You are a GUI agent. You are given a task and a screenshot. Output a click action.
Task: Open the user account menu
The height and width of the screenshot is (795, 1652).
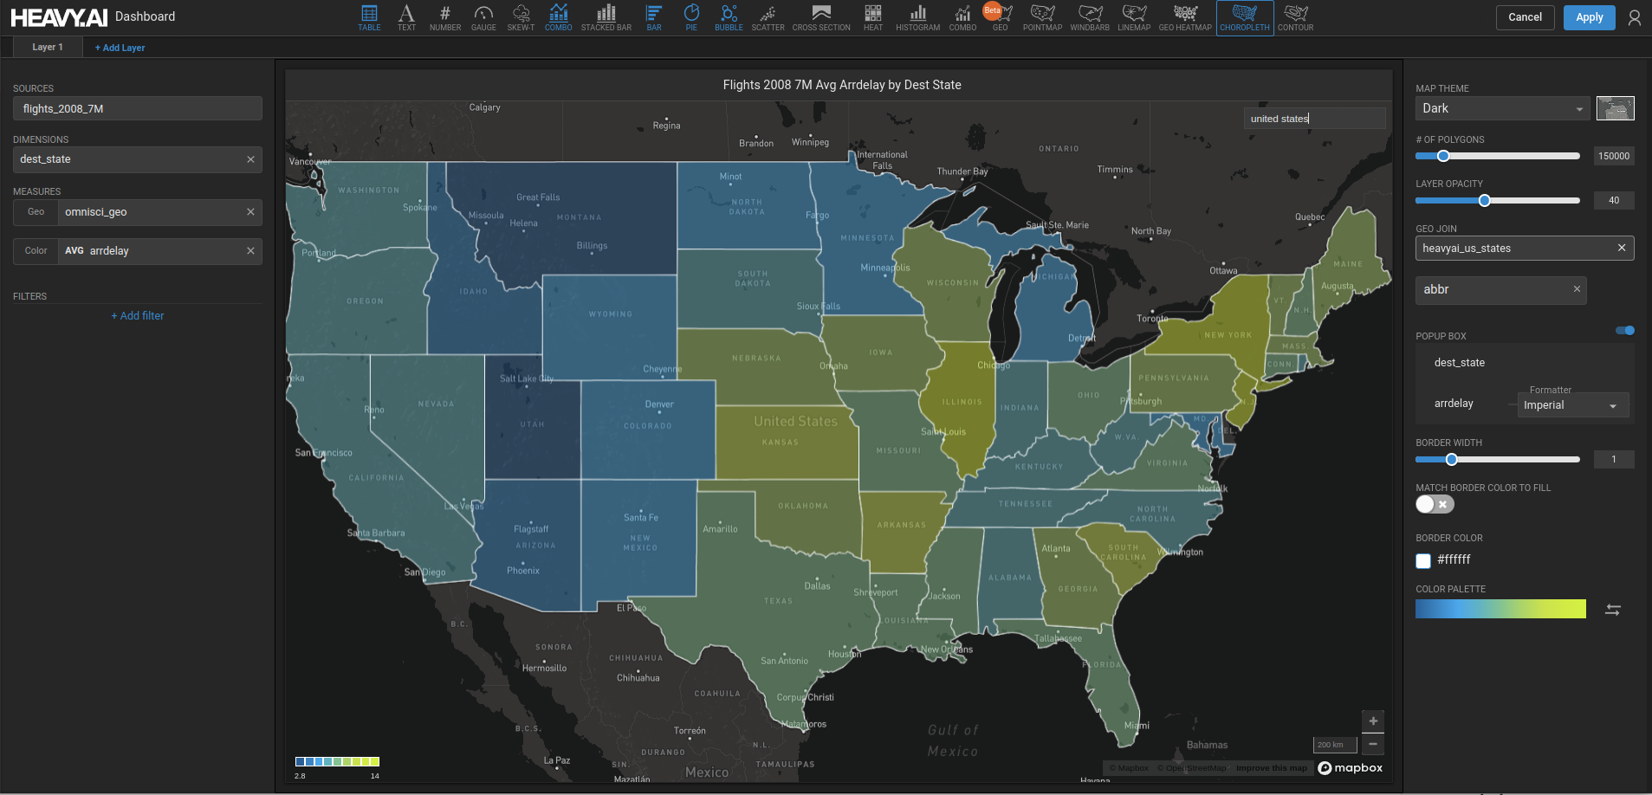[x=1635, y=17]
